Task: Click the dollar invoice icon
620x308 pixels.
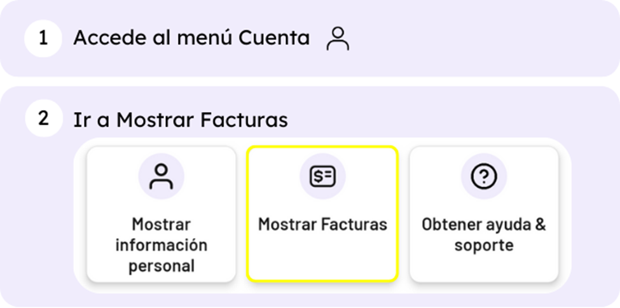Action: click(x=322, y=177)
